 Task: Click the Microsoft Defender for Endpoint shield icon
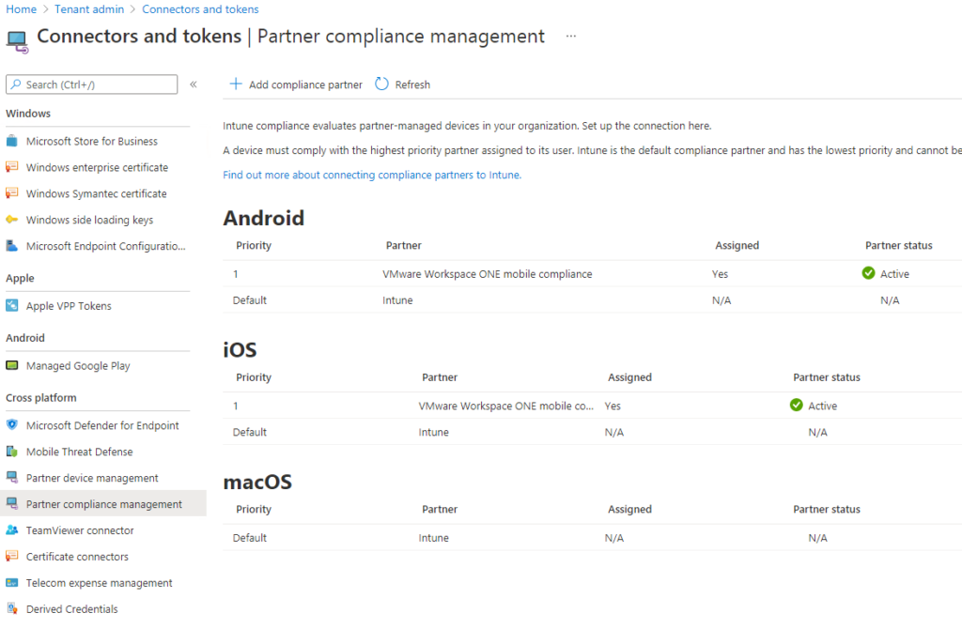pyautogui.click(x=11, y=425)
